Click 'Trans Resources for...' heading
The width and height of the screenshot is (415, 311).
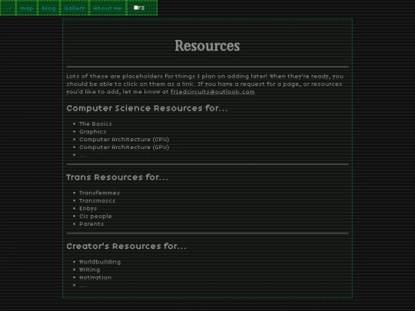click(117, 177)
